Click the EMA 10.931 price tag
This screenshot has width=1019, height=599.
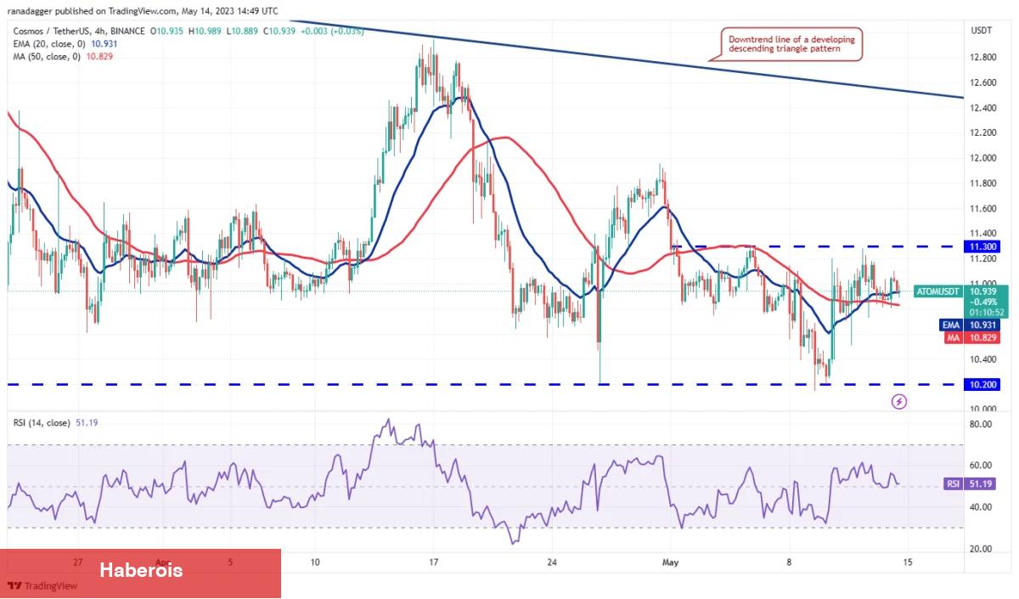tap(968, 325)
